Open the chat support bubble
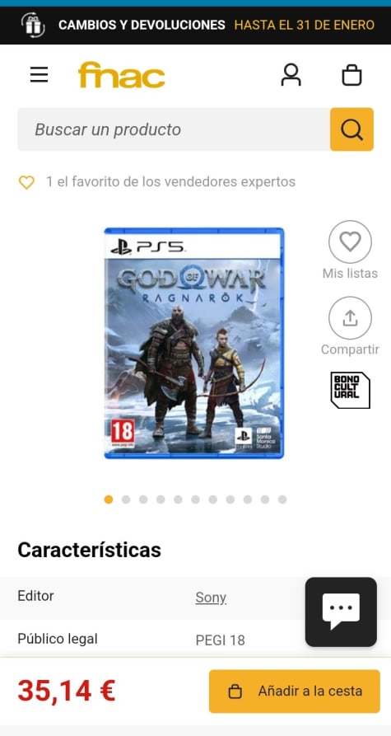 [x=341, y=612]
